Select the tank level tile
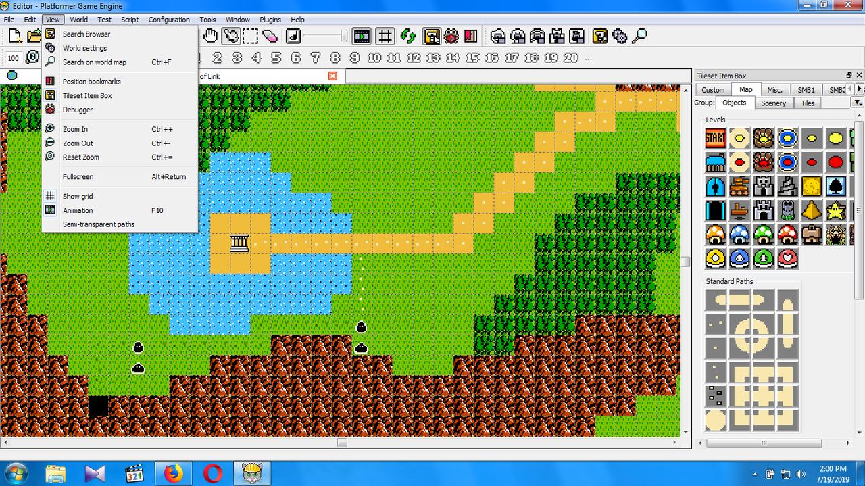The image size is (865, 486). tap(740, 186)
